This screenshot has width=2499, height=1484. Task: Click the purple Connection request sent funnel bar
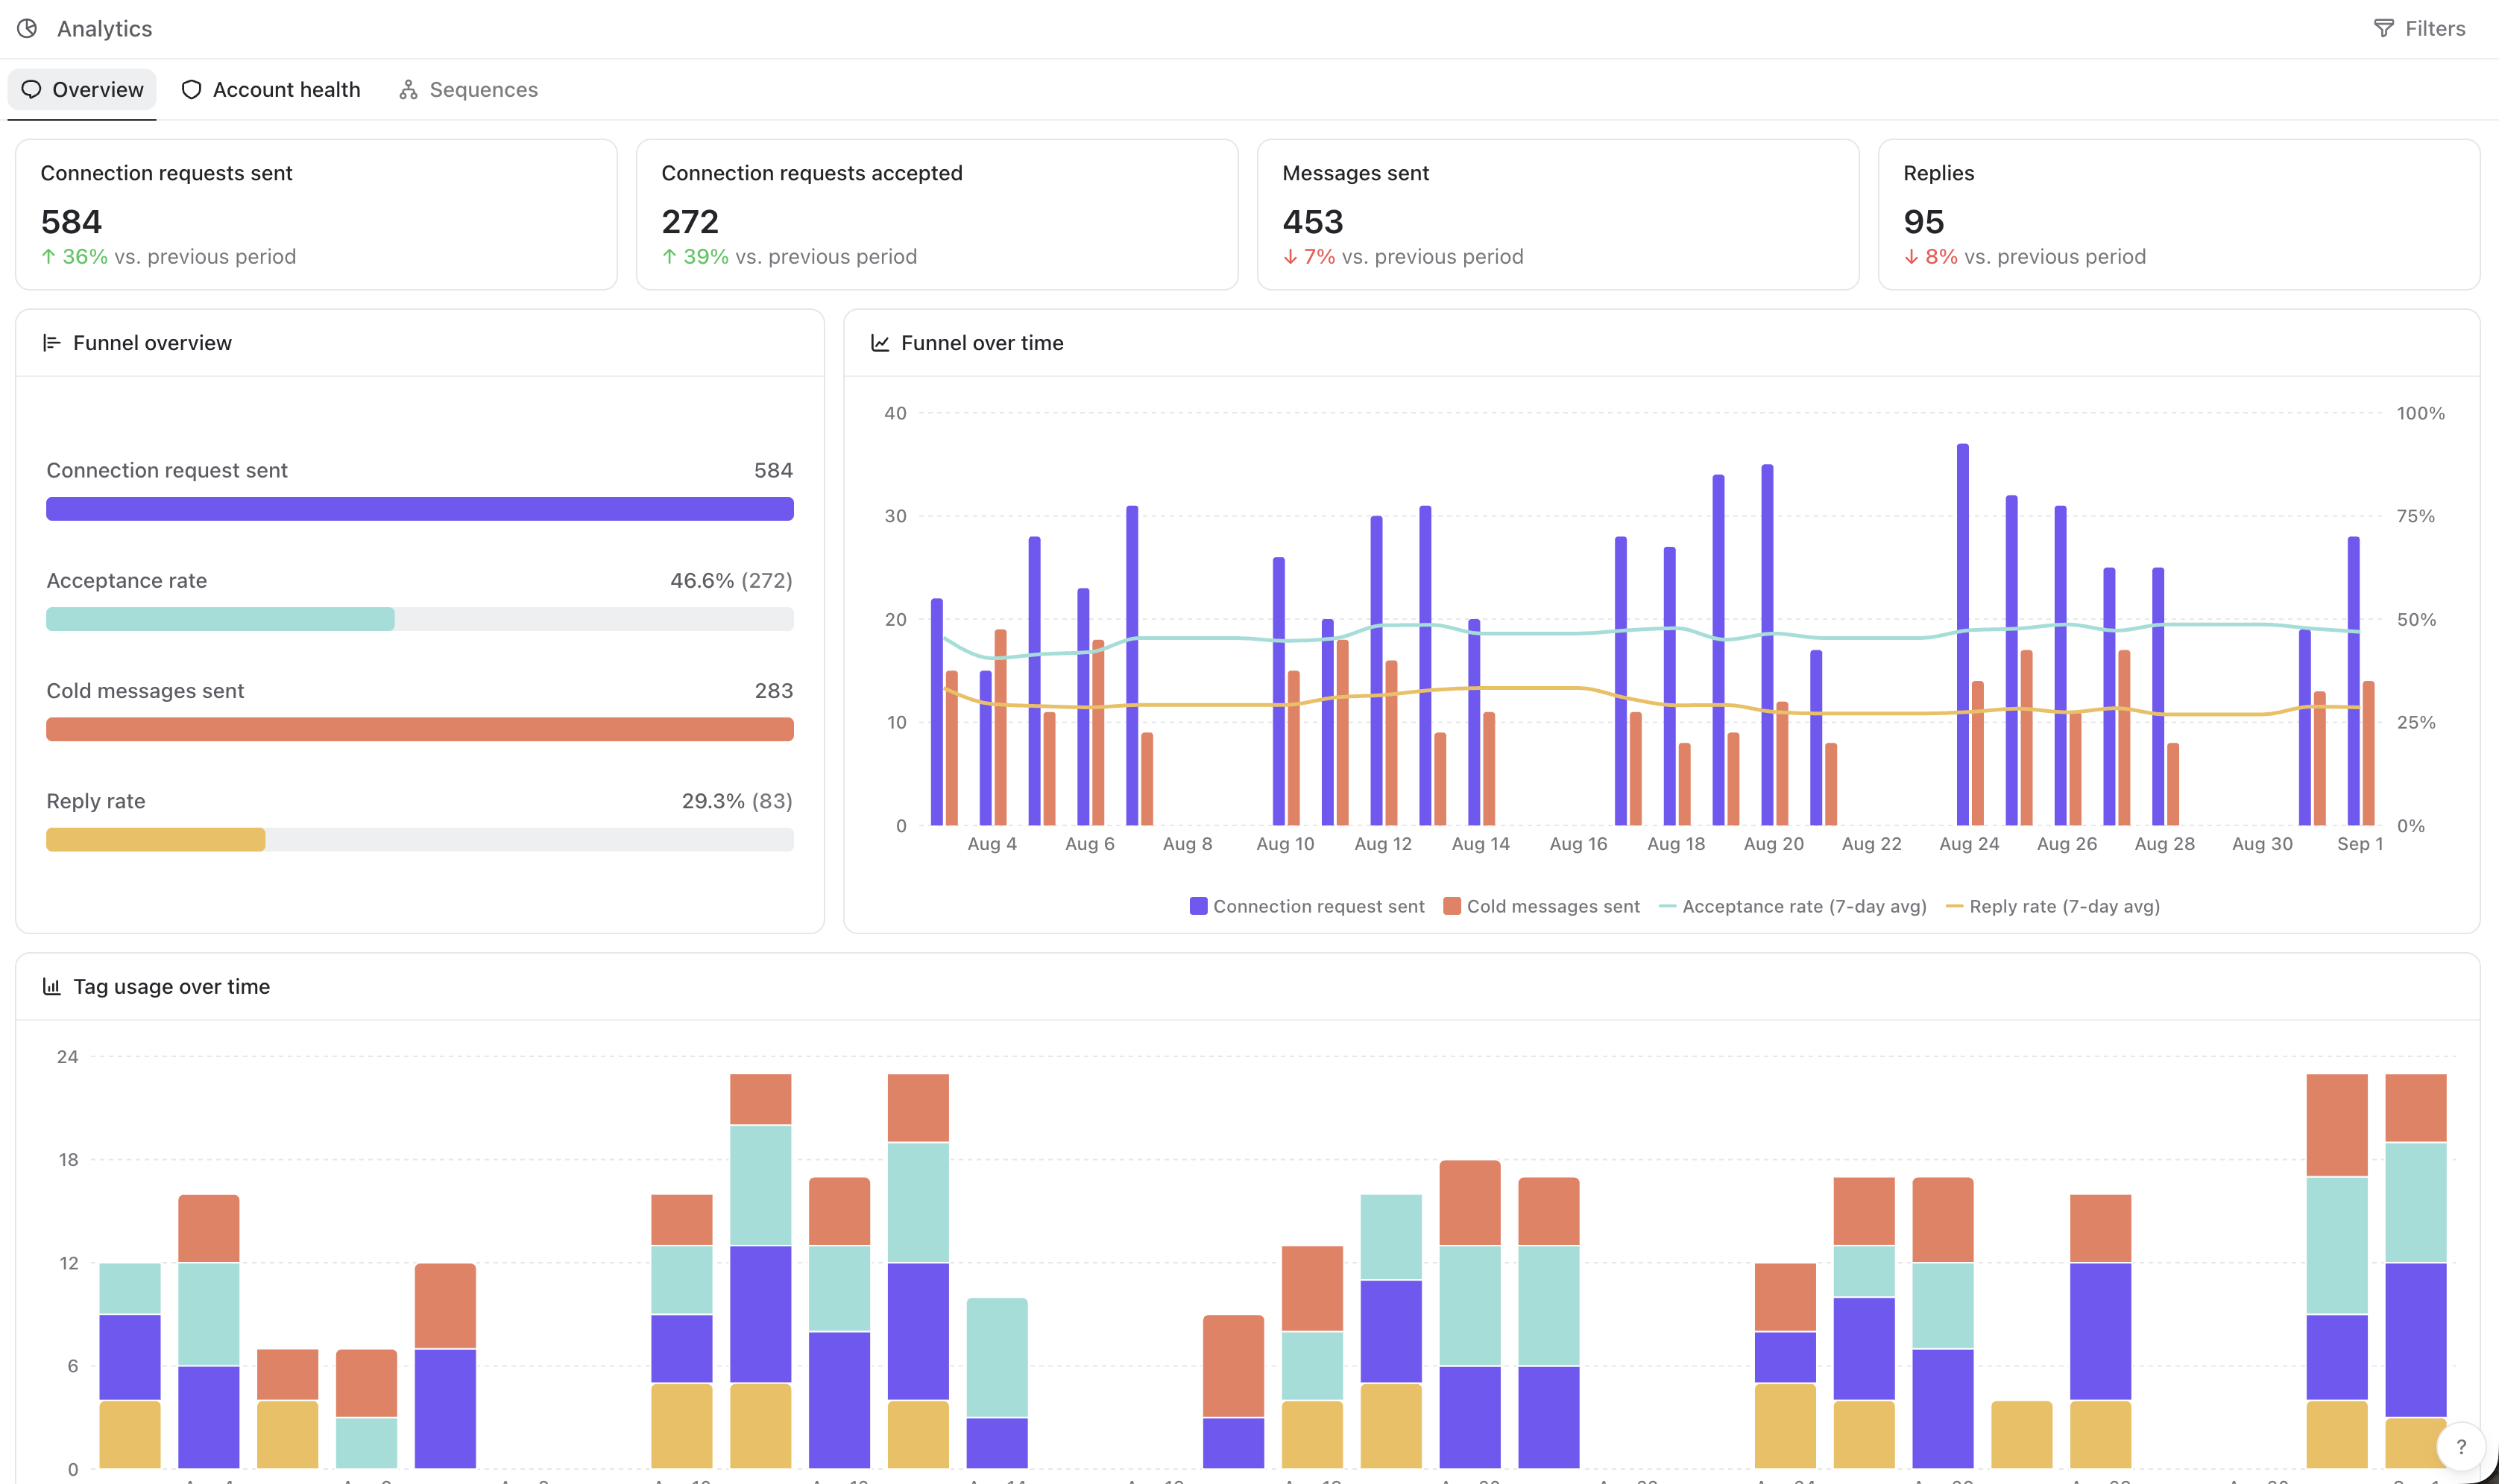pos(420,509)
